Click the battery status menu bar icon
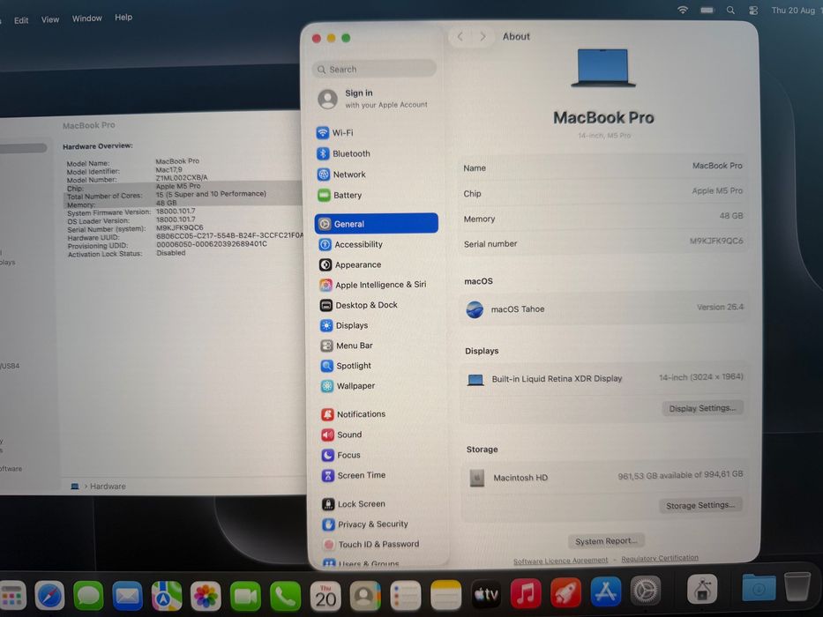Viewport: 823px width, 617px height. click(707, 10)
